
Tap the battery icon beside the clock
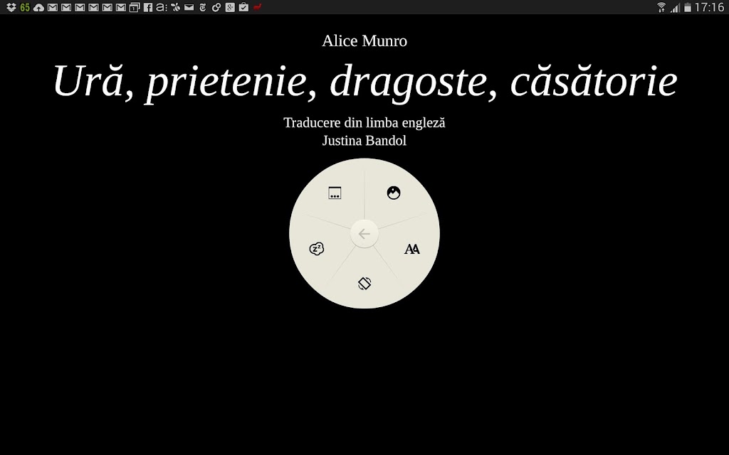click(688, 7)
